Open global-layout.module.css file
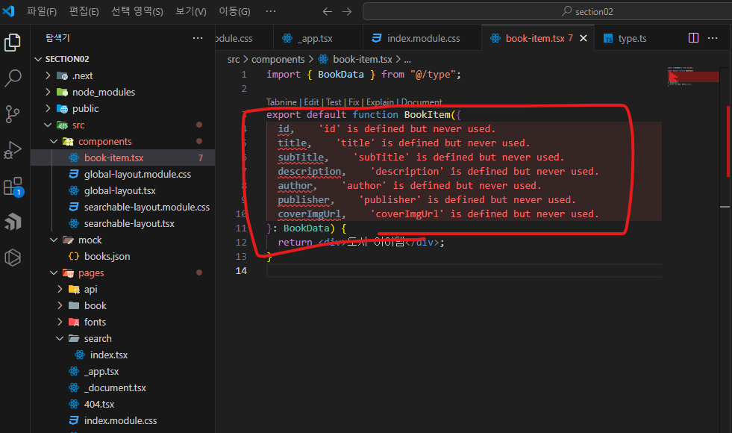This screenshot has height=433, width=732. pos(123,174)
